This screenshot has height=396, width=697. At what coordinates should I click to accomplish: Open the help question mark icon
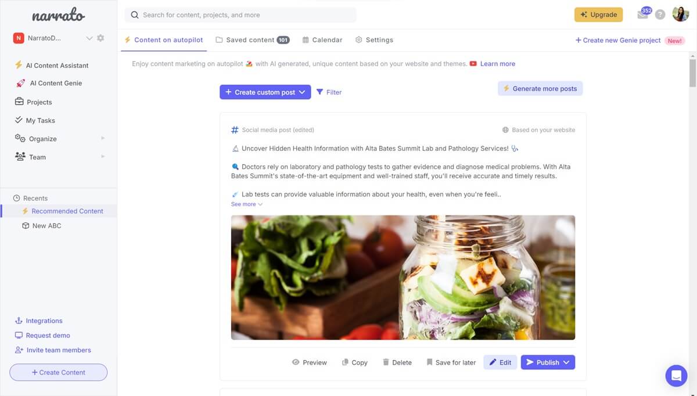[660, 15]
